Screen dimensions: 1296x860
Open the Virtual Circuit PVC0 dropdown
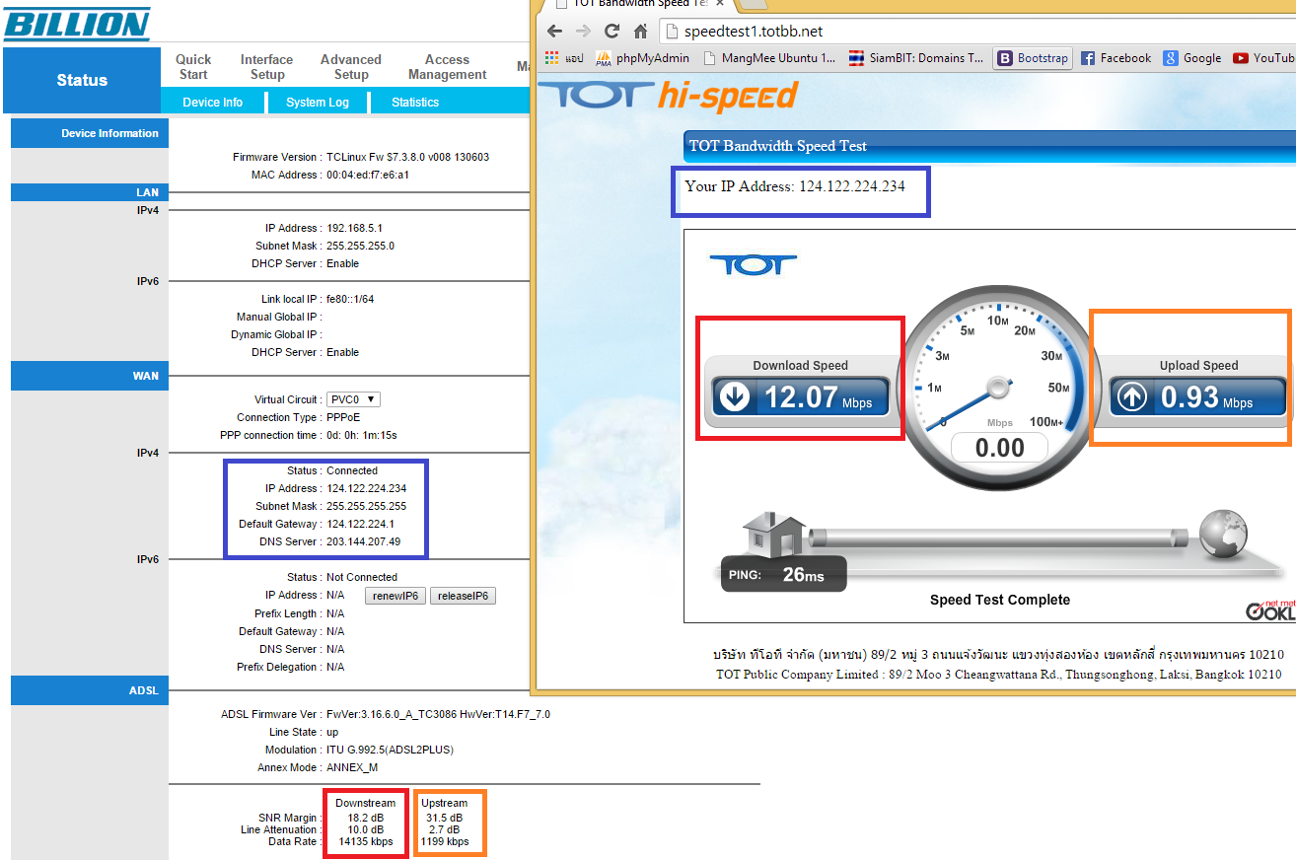[x=354, y=399]
